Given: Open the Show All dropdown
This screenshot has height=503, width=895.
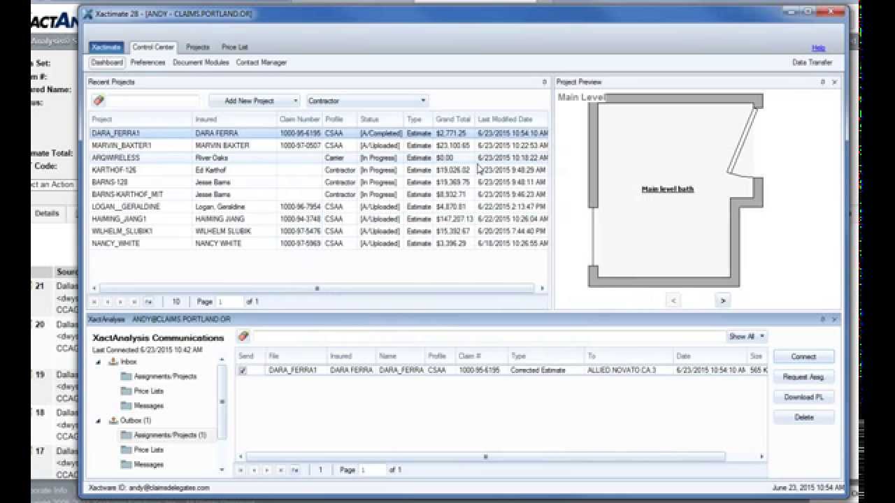Looking at the screenshot, I should [x=747, y=336].
